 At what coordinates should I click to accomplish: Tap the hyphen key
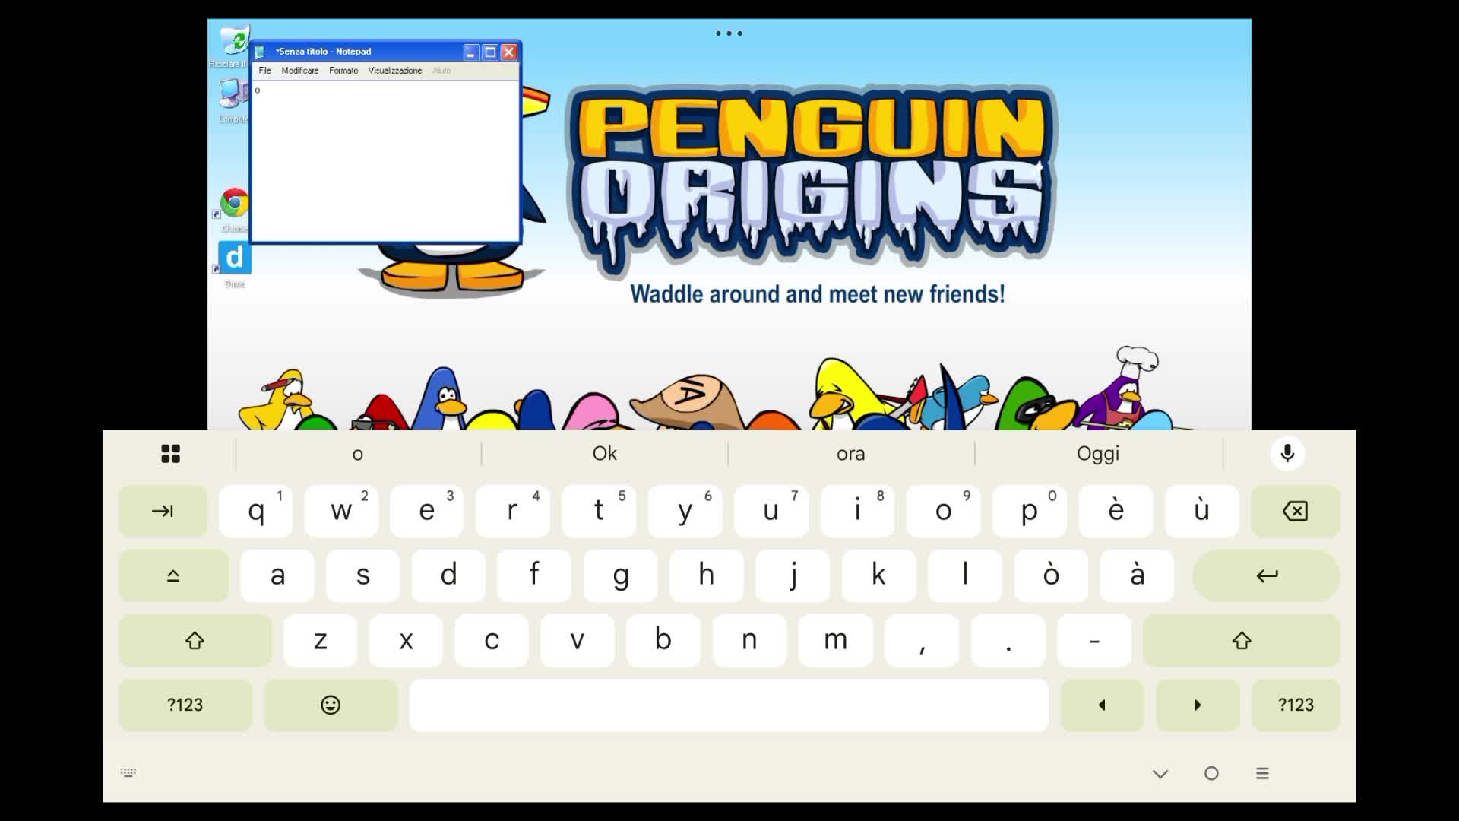pos(1094,640)
